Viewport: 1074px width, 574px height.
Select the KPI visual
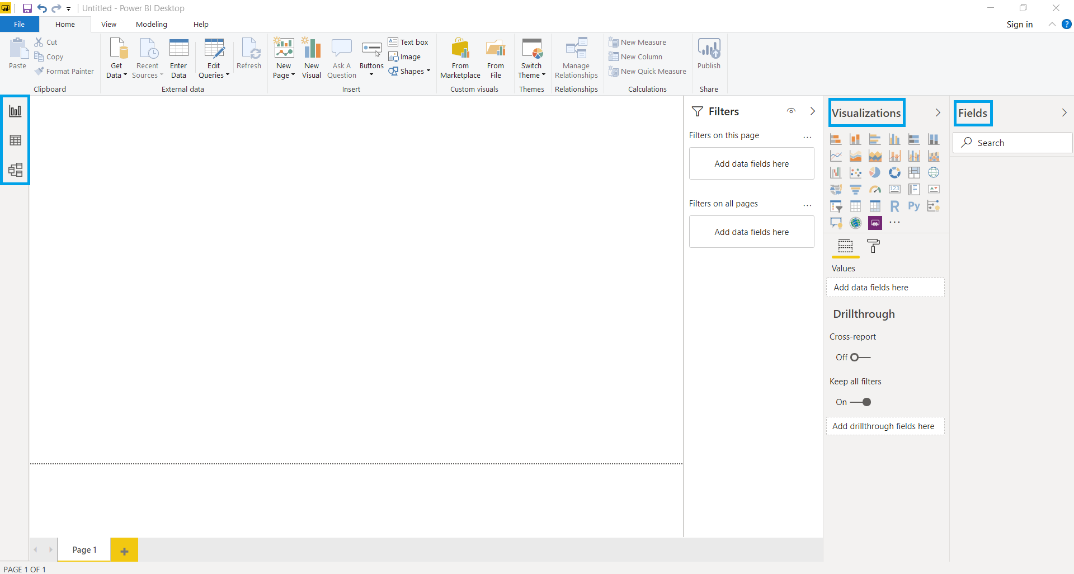[x=934, y=190]
